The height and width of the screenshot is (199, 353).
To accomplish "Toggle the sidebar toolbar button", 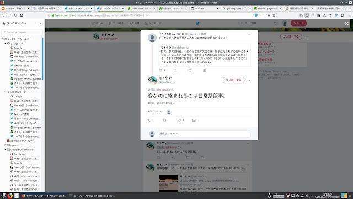I will click(307, 15).
